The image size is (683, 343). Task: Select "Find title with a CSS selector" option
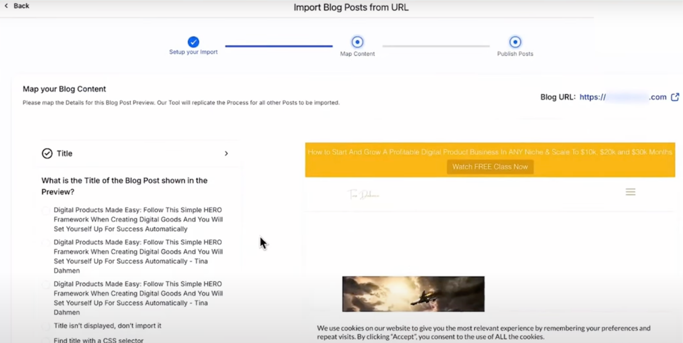46,340
